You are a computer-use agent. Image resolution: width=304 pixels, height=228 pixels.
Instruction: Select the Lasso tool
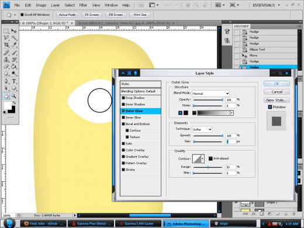click(x=6, y=37)
